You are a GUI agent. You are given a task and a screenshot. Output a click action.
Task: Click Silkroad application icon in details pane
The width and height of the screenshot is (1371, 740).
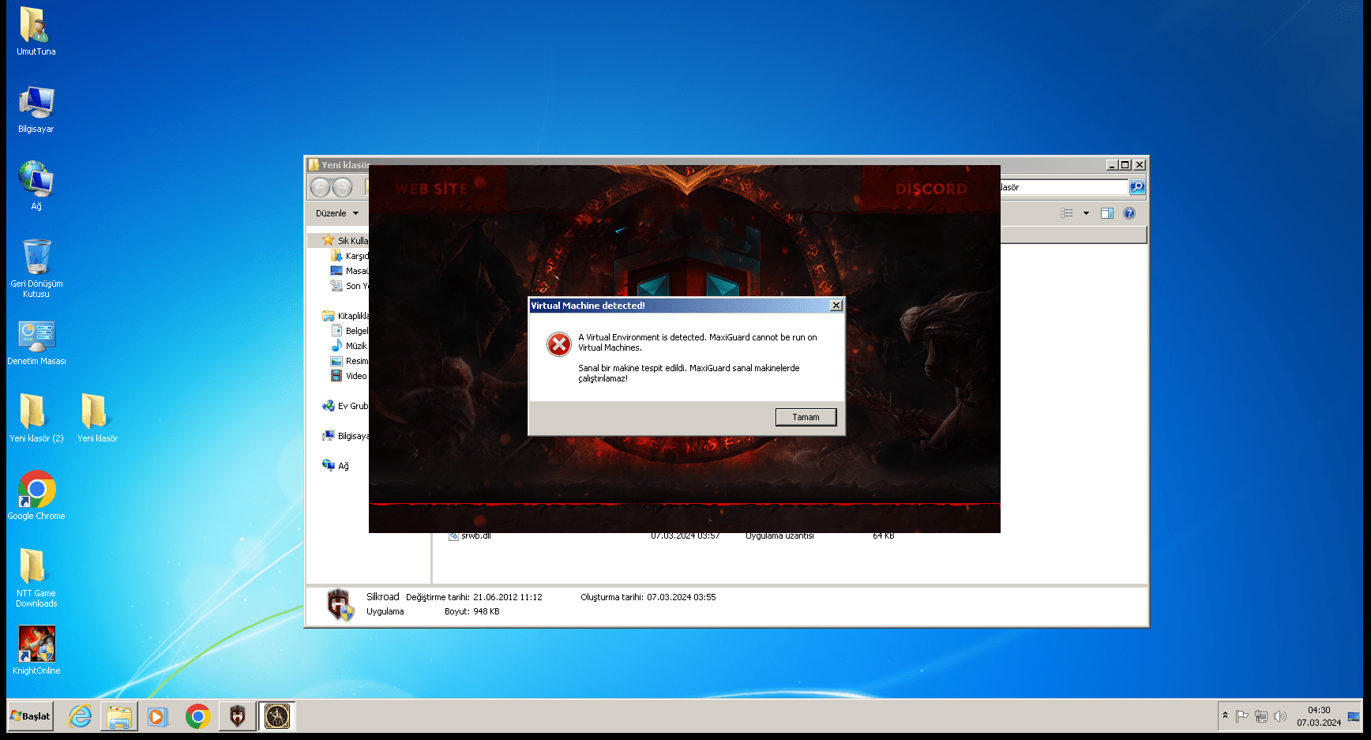coord(340,605)
